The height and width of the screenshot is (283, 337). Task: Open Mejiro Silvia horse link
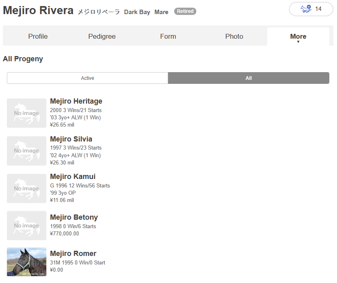pyautogui.click(x=71, y=139)
